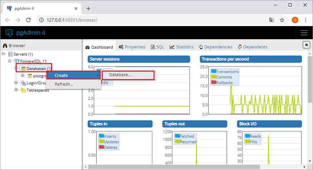The image size is (313, 170).
Task: Click the Databases stack icon
Action: click(x=23, y=69)
